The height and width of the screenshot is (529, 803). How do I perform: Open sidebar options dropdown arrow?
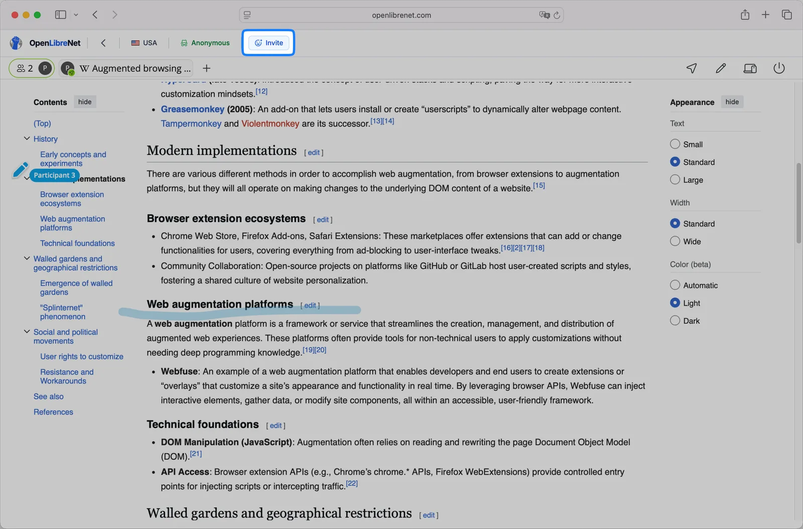pos(76,15)
